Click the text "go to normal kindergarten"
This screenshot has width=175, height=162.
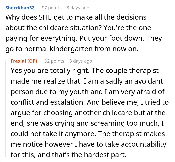[x=49, y=49]
